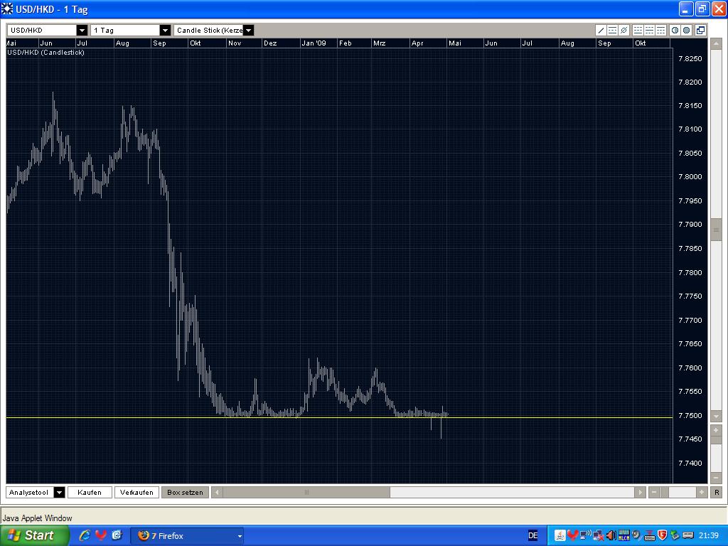Click the Windows Start button
Viewport: 728px width, 546px height.
(34, 535)
